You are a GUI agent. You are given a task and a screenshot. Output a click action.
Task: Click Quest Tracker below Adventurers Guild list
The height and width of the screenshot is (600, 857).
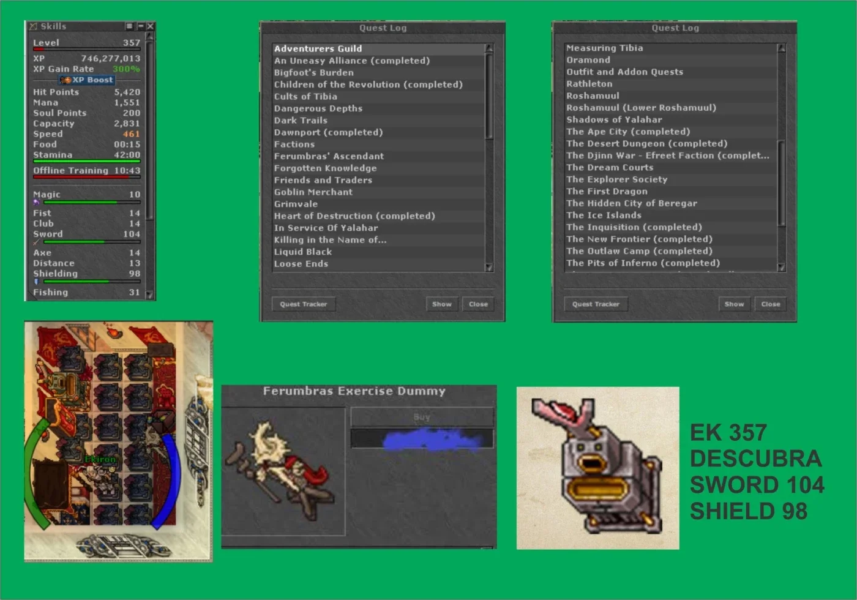pyautogui.click(x=304, y=304)
